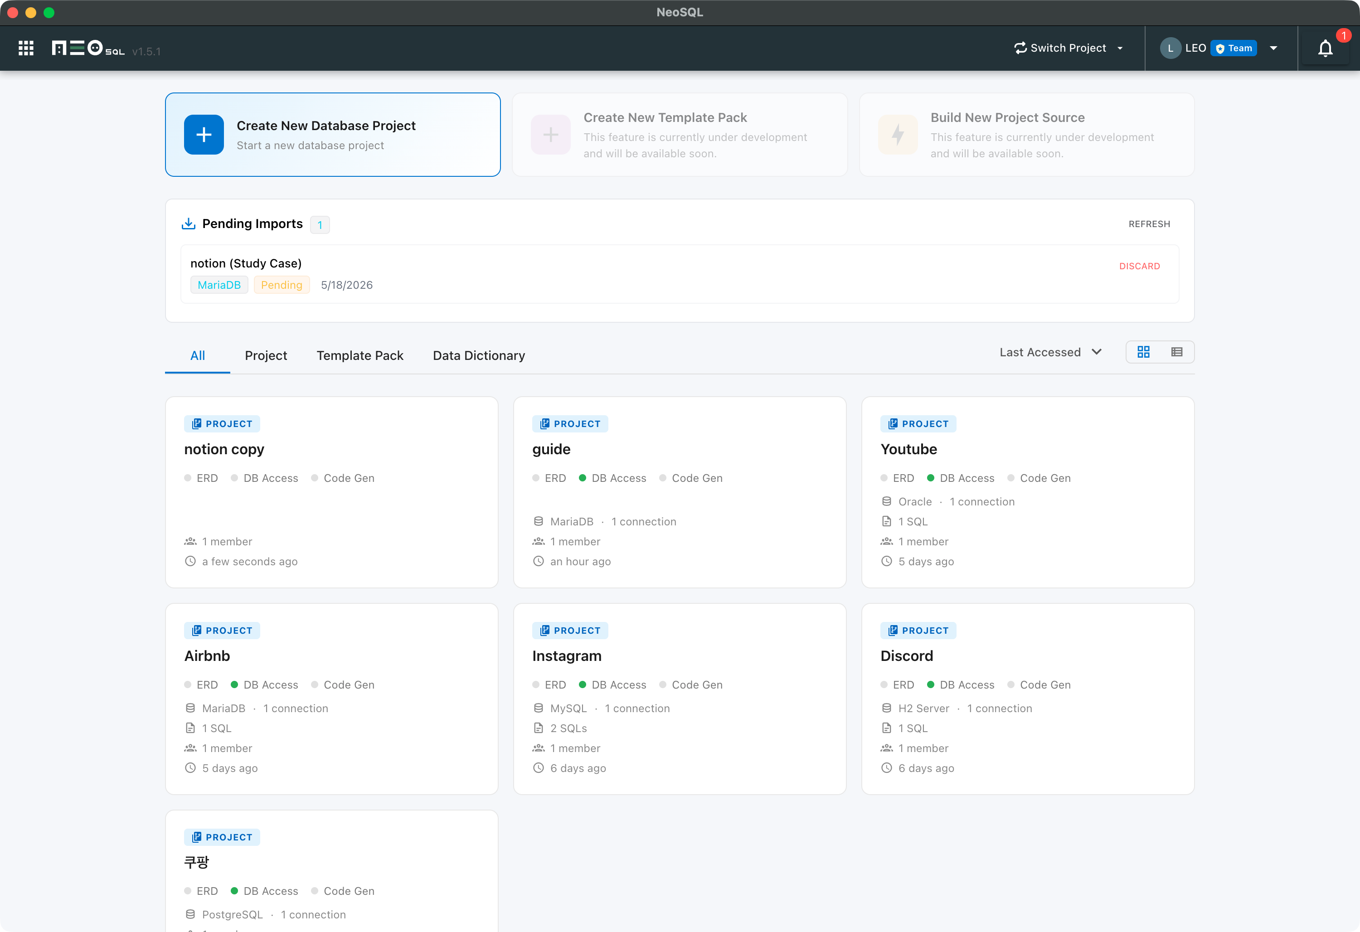Click the 2 SQLs text on Instagram card
This screenshot has width=1360, height=932.
(568, 728)
